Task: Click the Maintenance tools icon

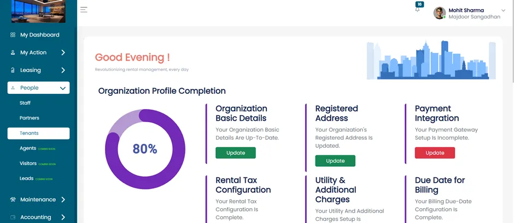Action: coord(13,200)
